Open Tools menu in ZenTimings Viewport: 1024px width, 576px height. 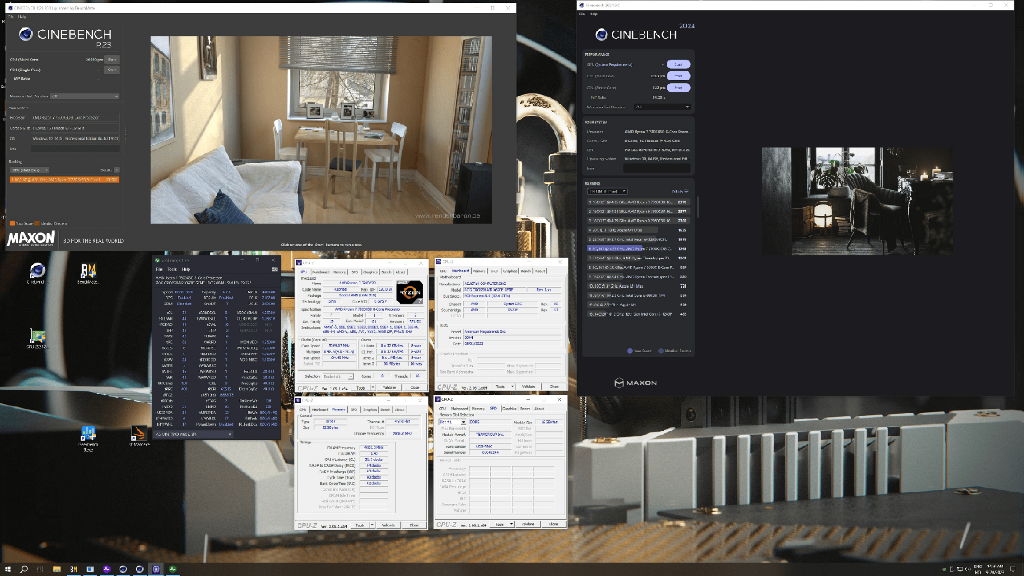(172, 269)
